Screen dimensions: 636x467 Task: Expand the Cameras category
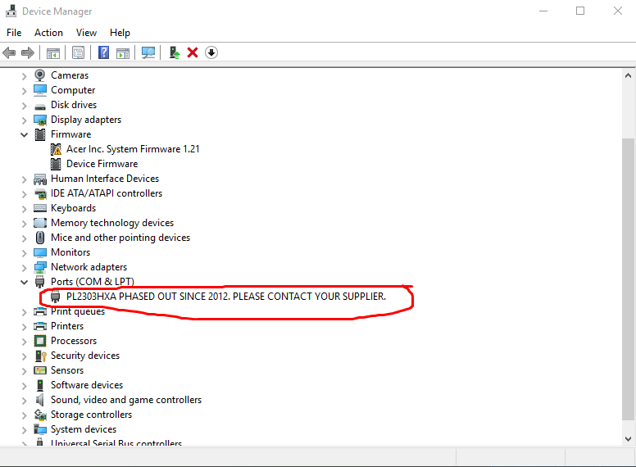[24, 76]
